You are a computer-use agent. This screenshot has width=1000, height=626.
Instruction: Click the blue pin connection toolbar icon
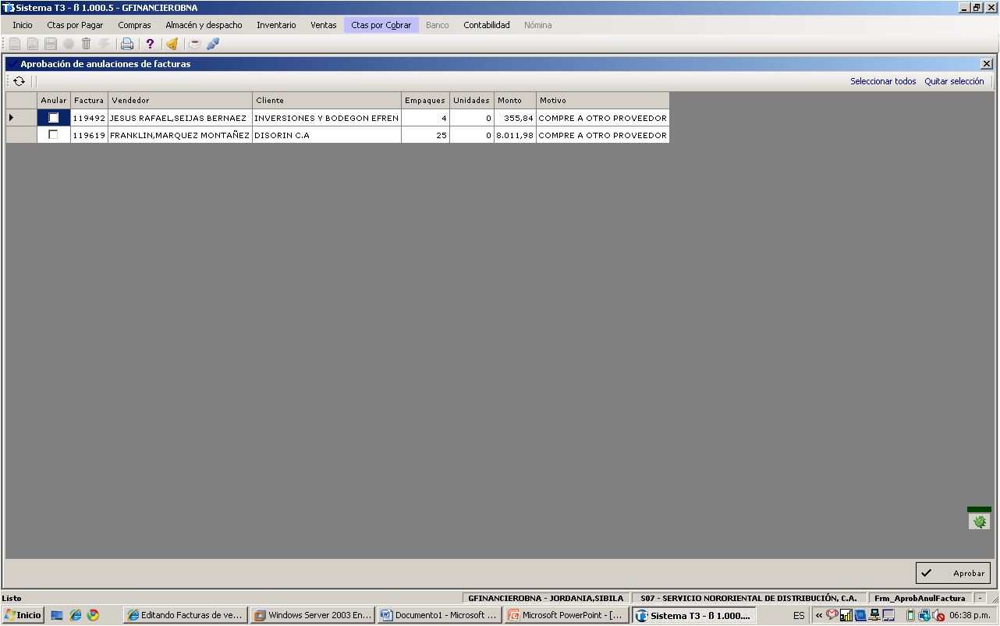coord(213,44)
